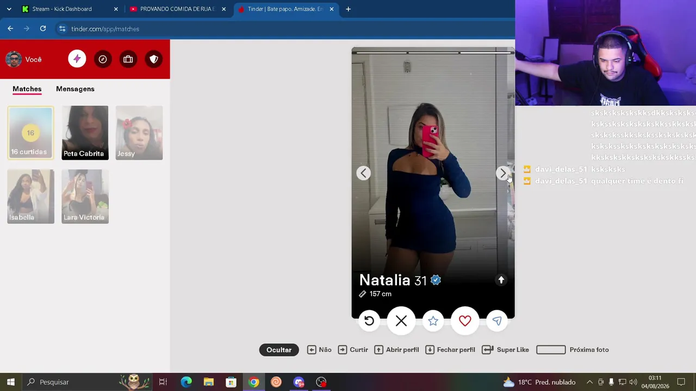Show the next photo with the right arrow
Image resolution: width=696 pixels, height=391 pixels.
point(503,173)
